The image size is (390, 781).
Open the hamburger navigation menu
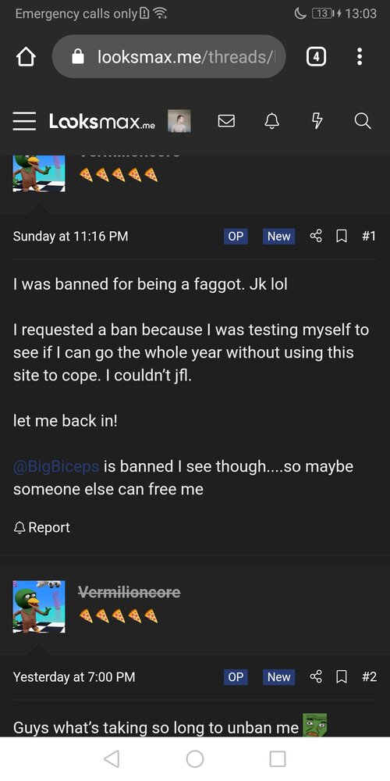point(24,121)
